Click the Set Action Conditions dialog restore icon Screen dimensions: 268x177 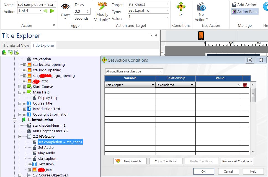click(250, 60)
